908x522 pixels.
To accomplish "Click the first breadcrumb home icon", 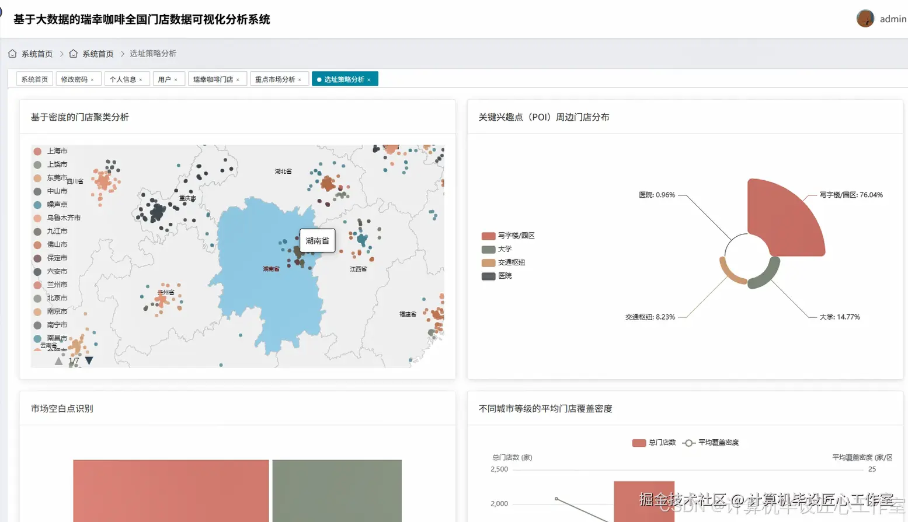I will [12, 54].
